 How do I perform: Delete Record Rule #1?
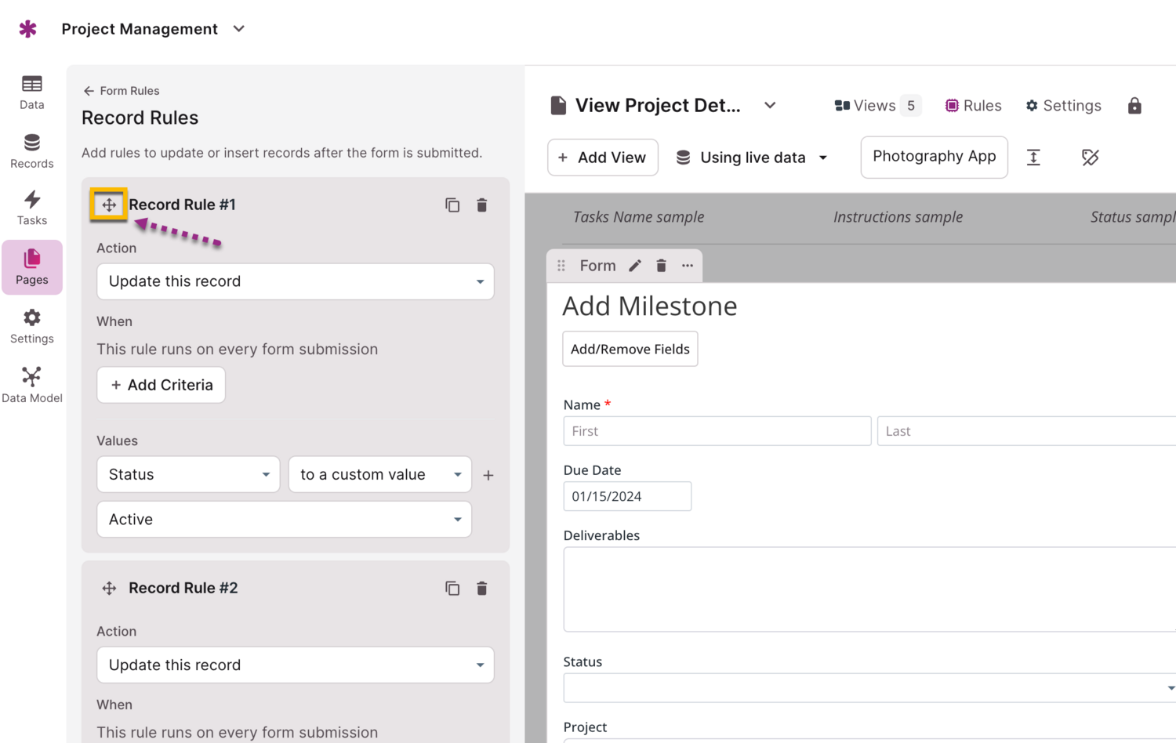click(482, 205)
